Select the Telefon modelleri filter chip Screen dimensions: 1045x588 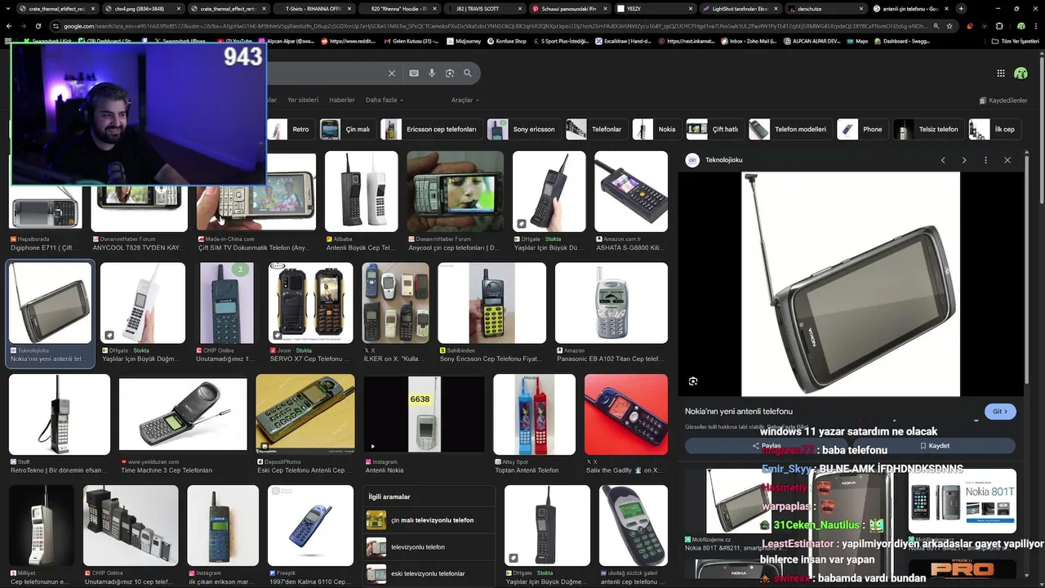click(789, 129)
